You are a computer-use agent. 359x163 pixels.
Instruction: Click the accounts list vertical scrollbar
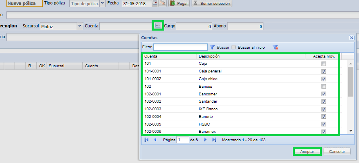[x=351, y=97]
